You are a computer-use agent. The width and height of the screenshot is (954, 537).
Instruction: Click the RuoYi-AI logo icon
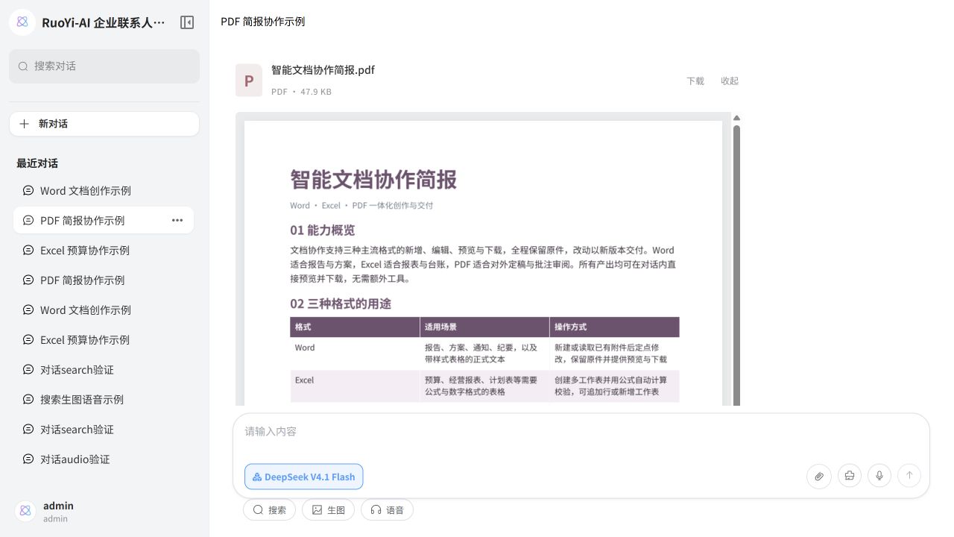coord(22,22)
